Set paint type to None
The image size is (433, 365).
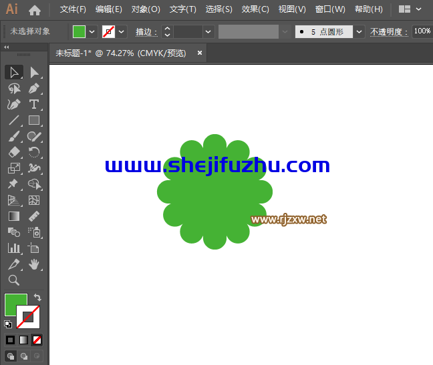click(x=37, y=340)
